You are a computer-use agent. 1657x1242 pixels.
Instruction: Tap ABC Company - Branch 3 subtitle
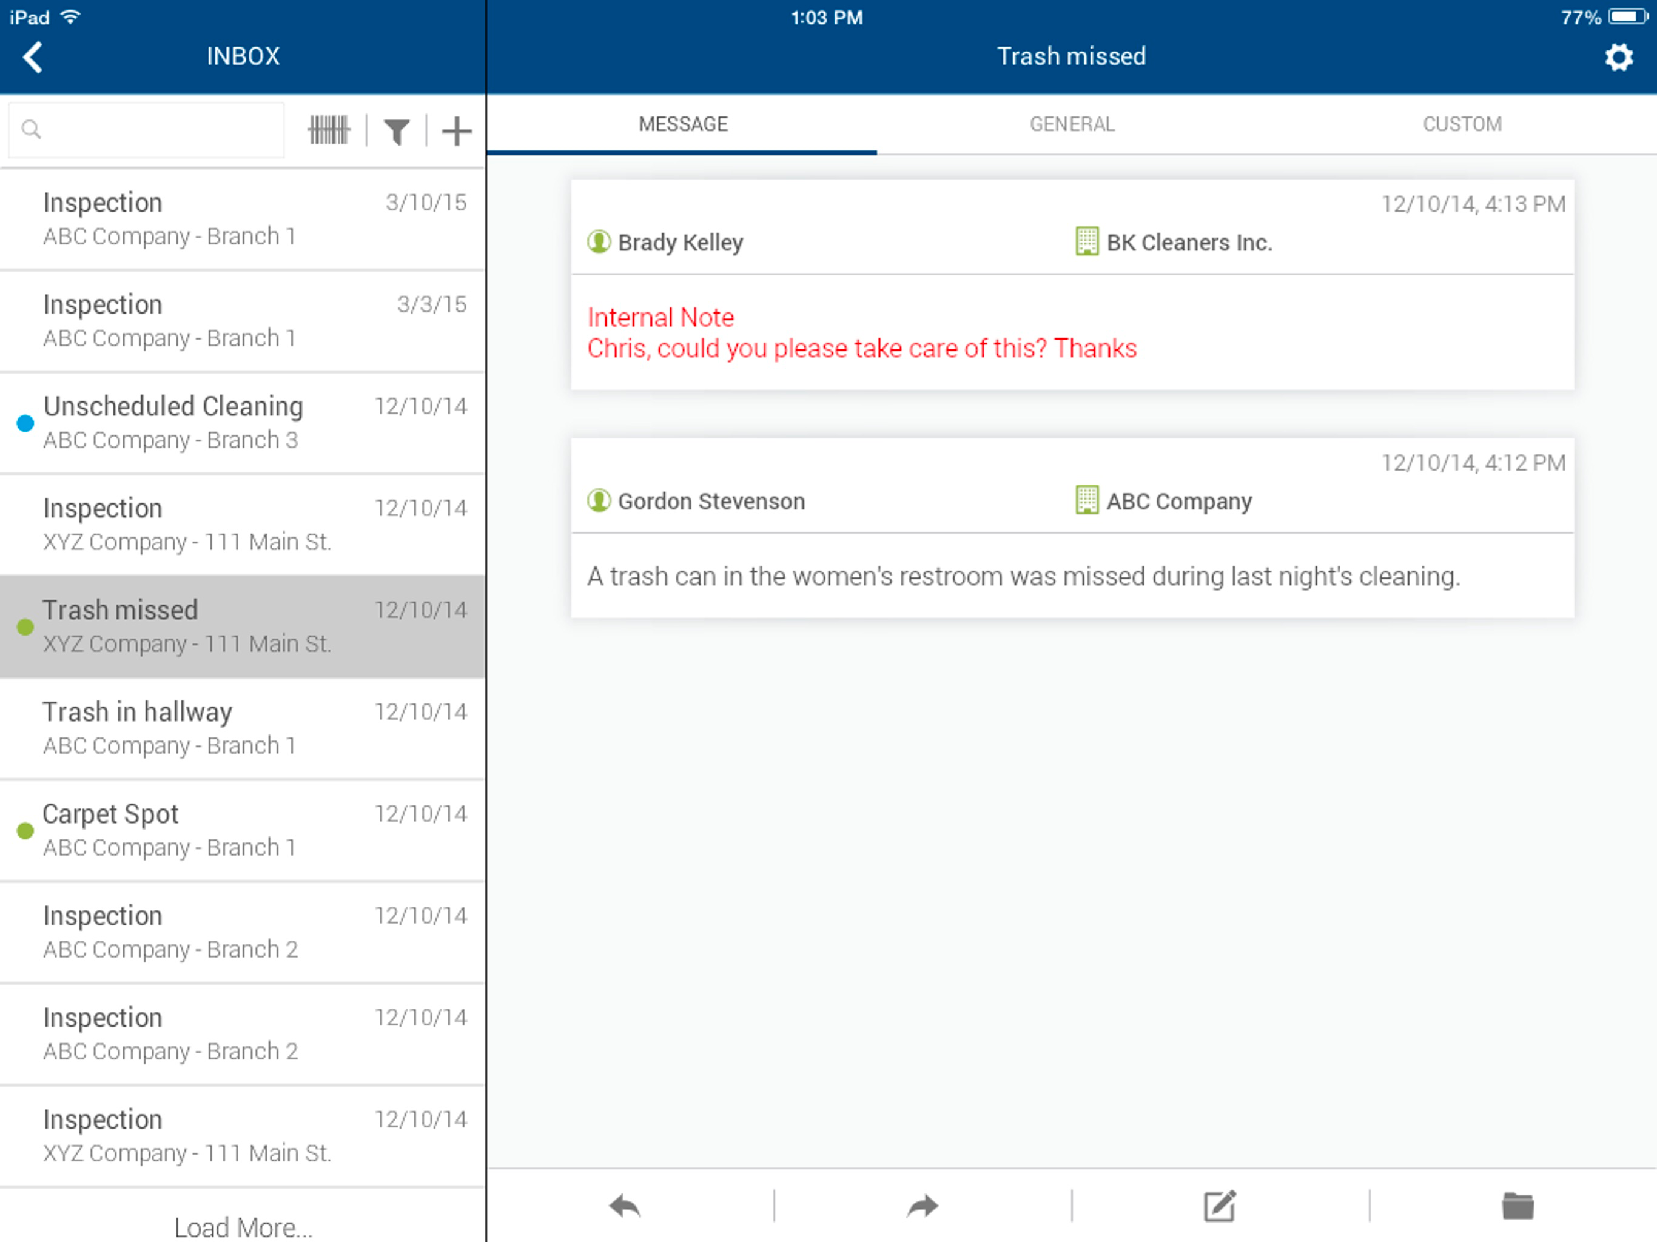pos(170,440)
